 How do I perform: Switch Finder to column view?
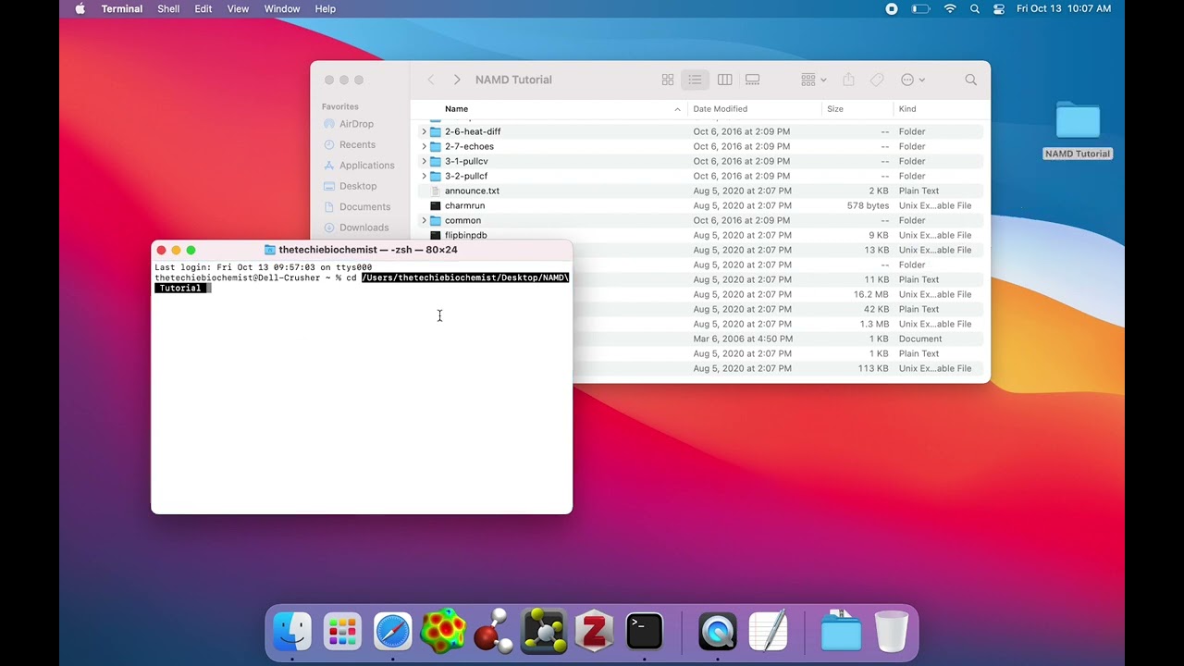click(725, 80)
